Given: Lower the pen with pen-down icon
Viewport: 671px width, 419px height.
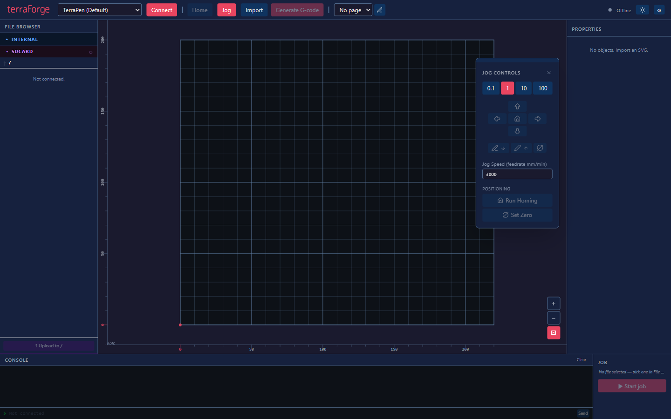Looking at the screenshot, I should point(498,148).
